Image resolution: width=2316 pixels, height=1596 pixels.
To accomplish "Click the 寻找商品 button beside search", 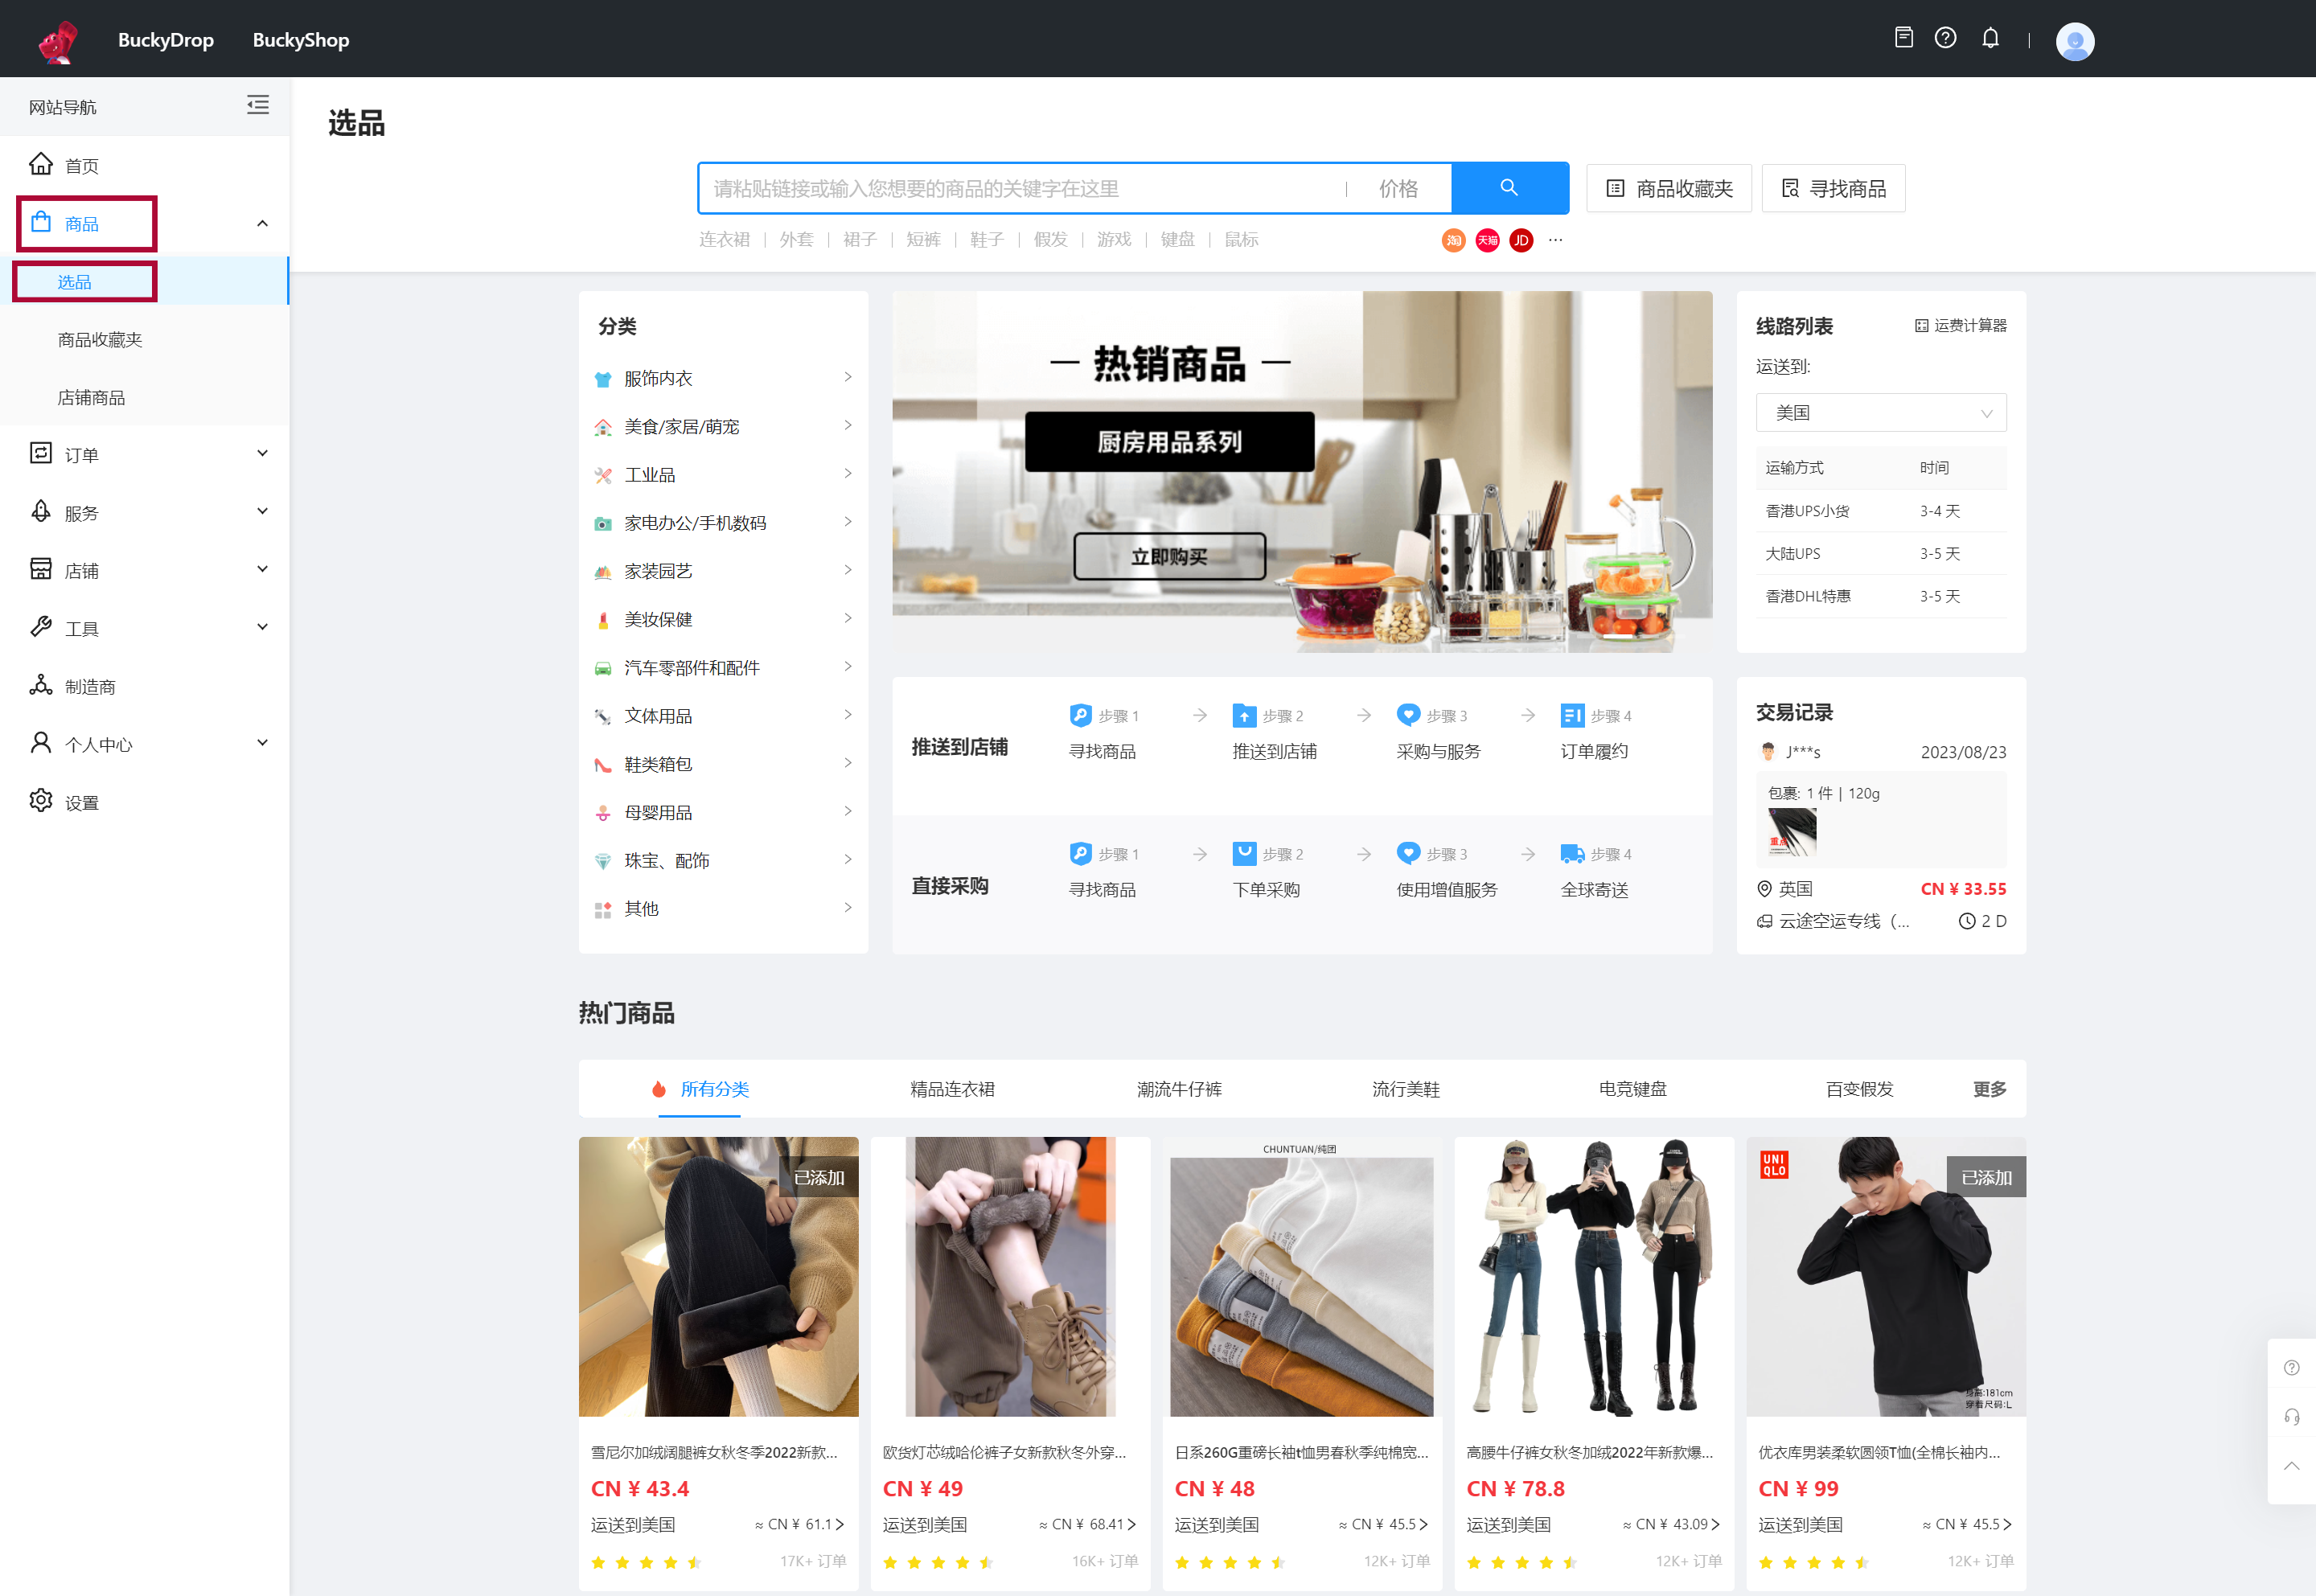I will (x=1833, y=188).
